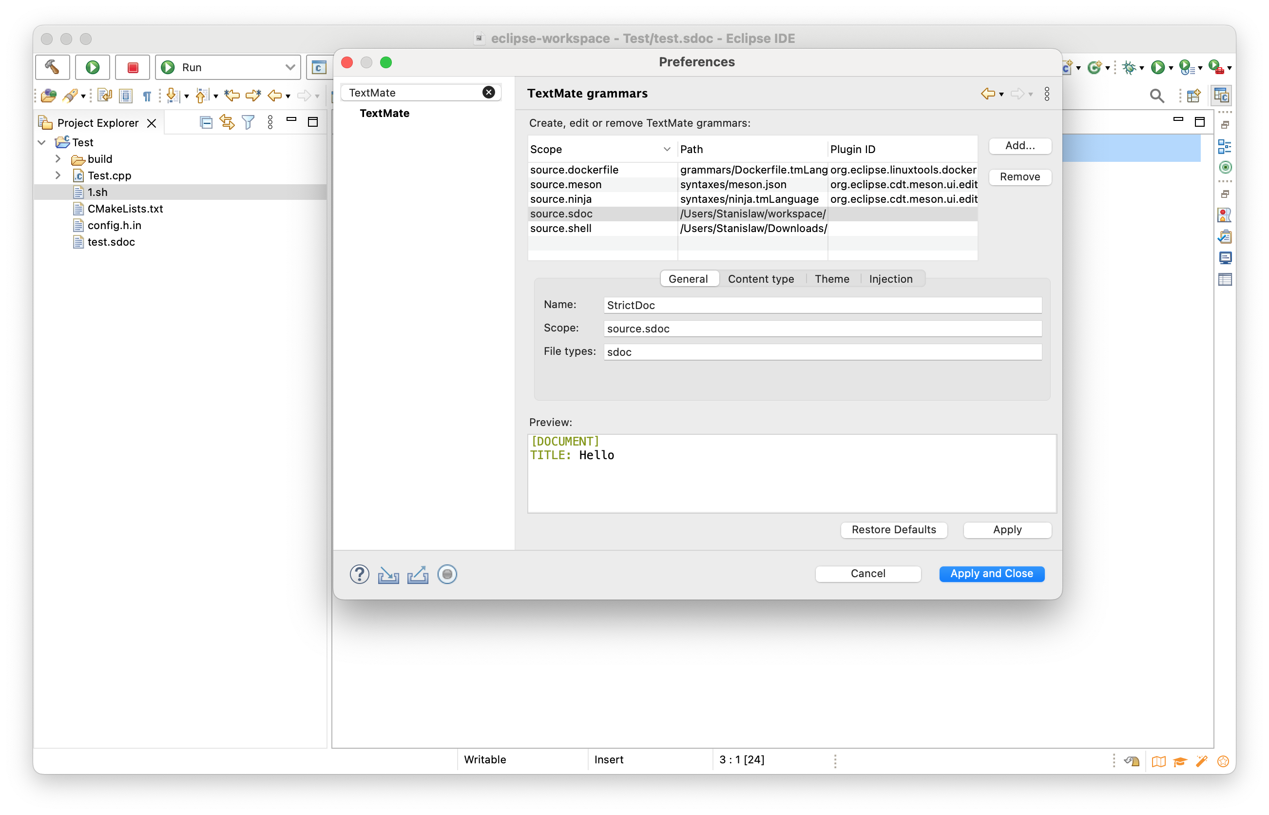1269x815 pixels.
Task: Toggle Link with Editor in Project Explorer
Action: [228, 123]
